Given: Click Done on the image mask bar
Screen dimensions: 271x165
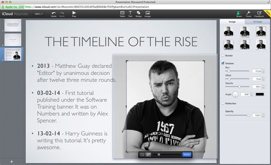Looking at the screenshot, I should [x=187, y=155].
